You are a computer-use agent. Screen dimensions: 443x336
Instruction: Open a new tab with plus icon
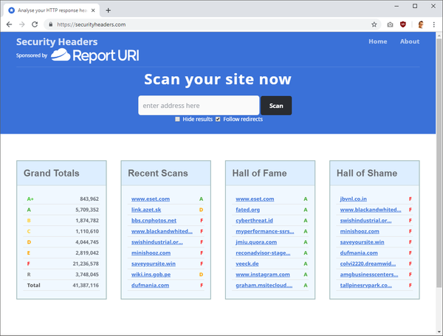[109, 10]
